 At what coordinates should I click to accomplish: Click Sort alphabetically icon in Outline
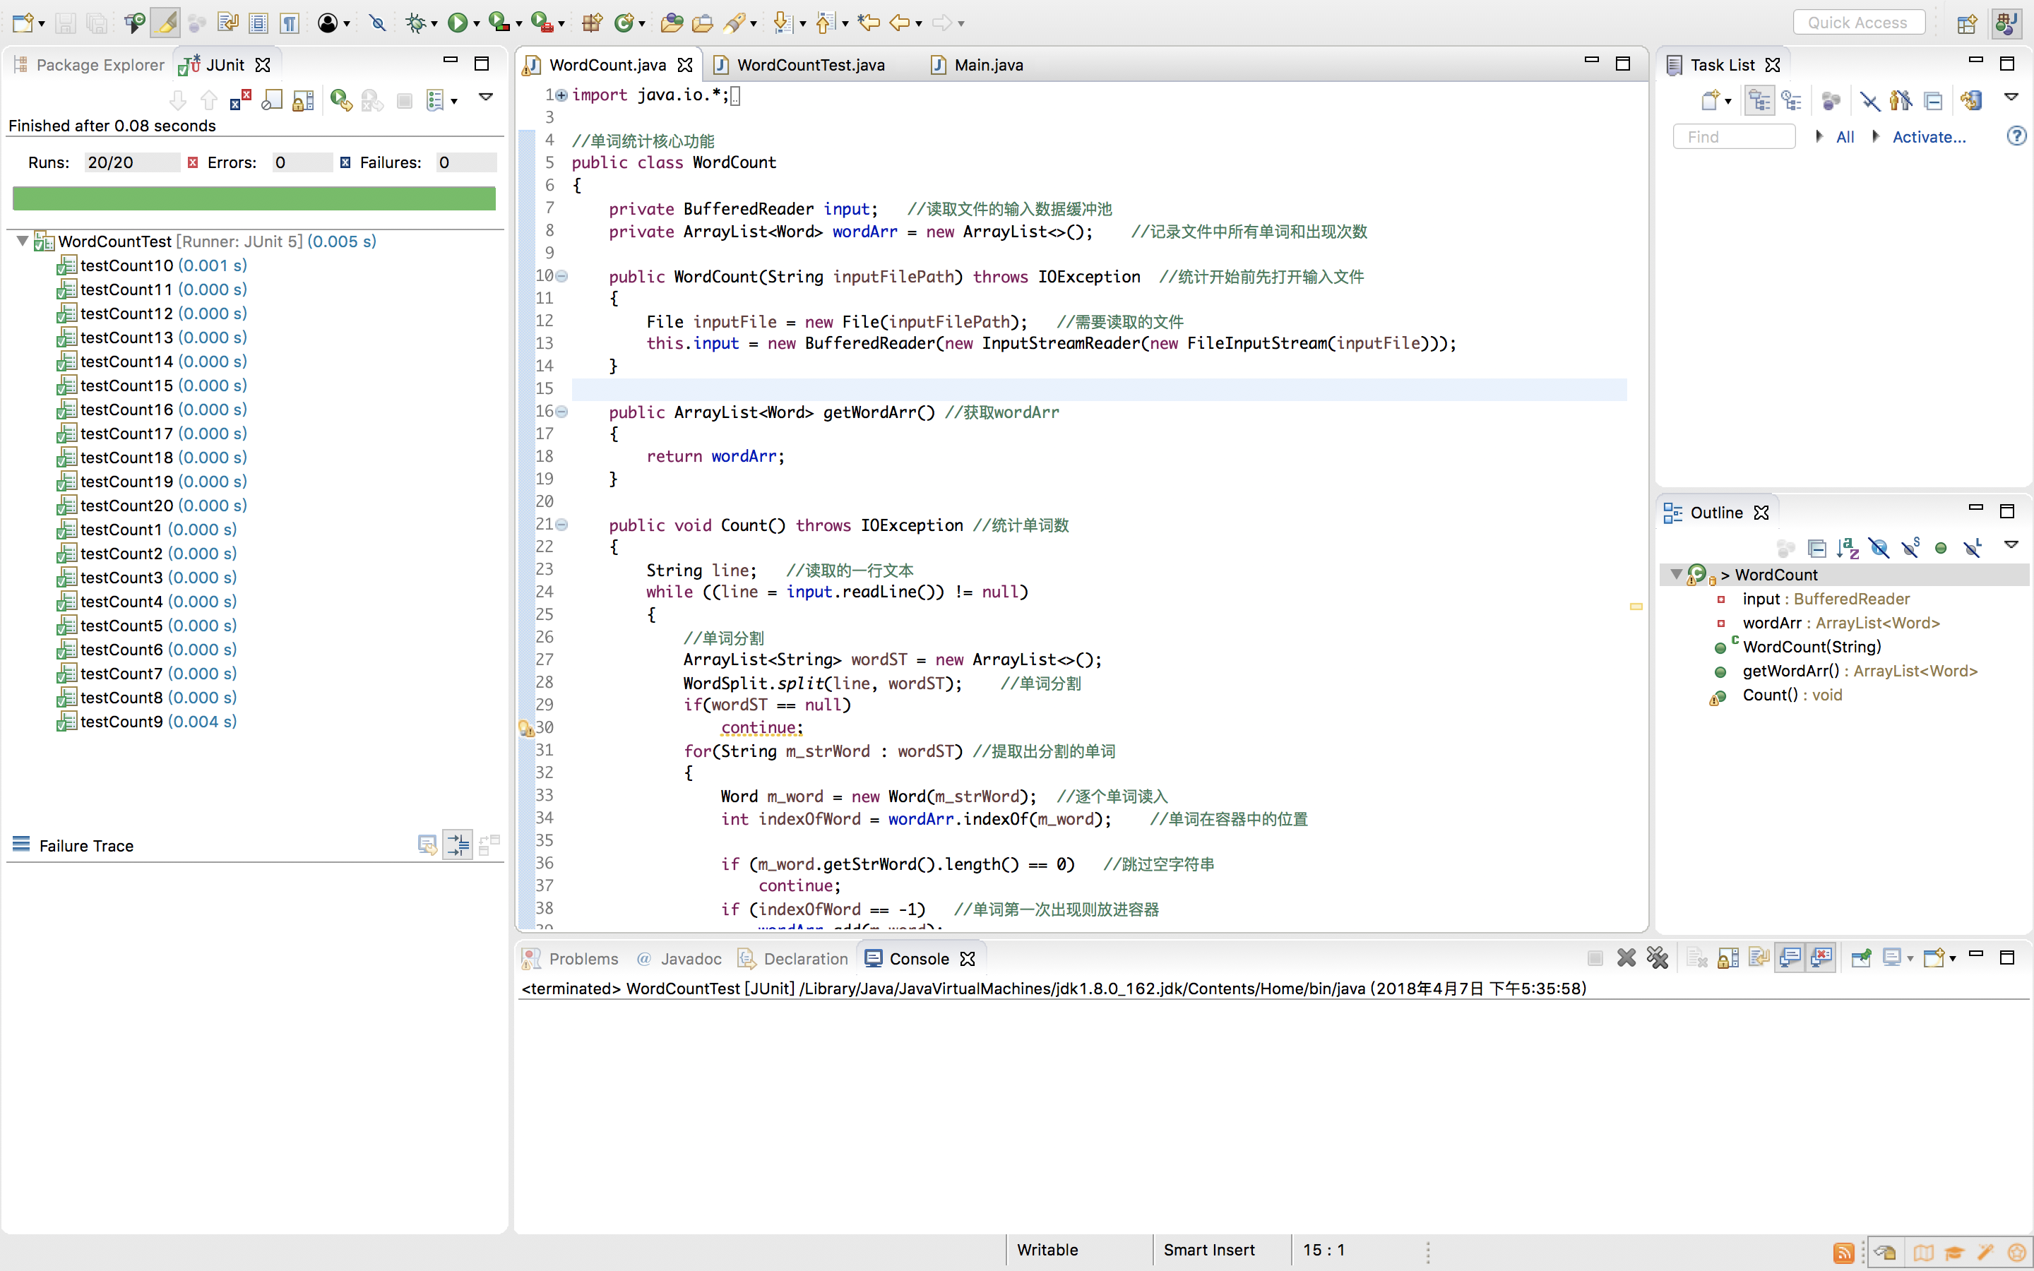[1848, 548]
